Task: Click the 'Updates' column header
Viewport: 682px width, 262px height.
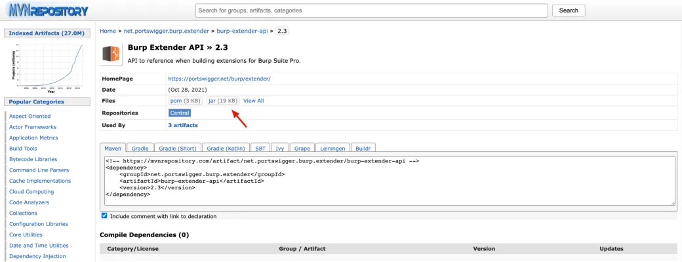Action: coord(611,249)
